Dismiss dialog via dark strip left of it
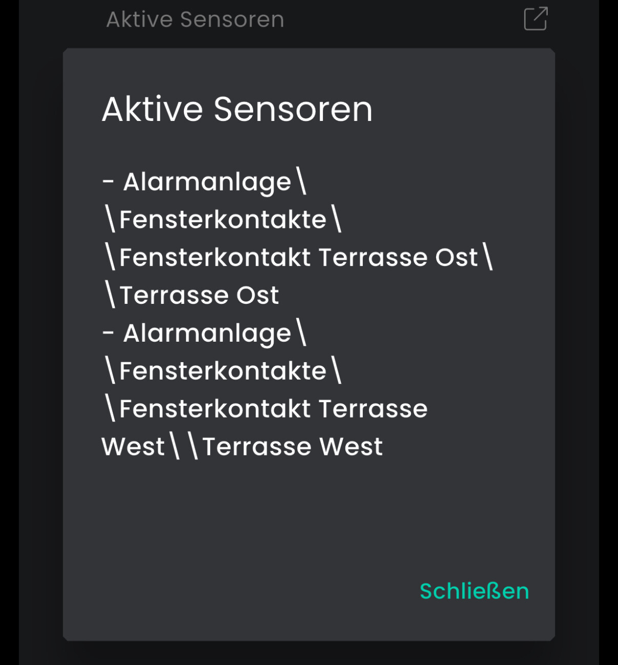The image size is (618, 665). pos(41,333)
